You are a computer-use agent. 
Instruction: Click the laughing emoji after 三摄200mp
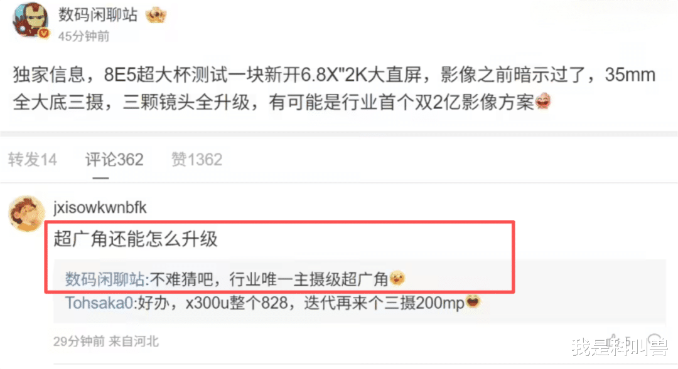[x=473, y=302]
